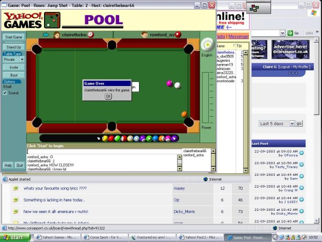This screenshot has height=242, width=322.
Task: Click the turn indicator arrow icon
Action: (46, 35)
